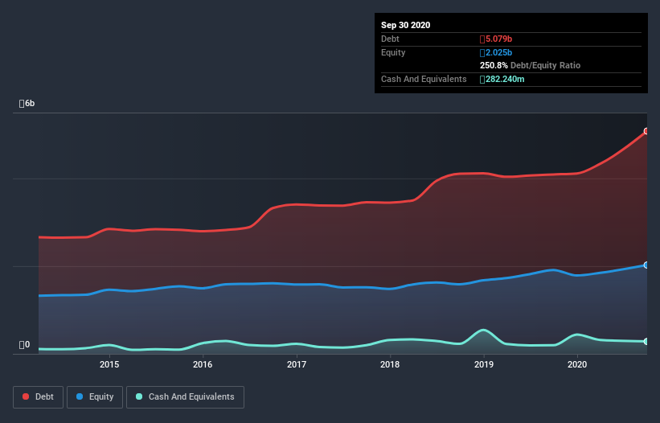The height and width of the screenshot is (423, 660).
Task: Click the 0 y-axis label
Action: pos(24,345)
